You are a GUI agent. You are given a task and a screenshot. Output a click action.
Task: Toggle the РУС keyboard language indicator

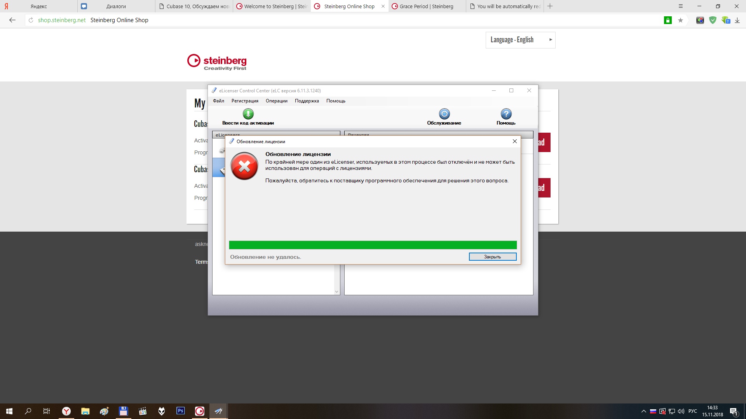pyautogui.click(x=692, y=411)
